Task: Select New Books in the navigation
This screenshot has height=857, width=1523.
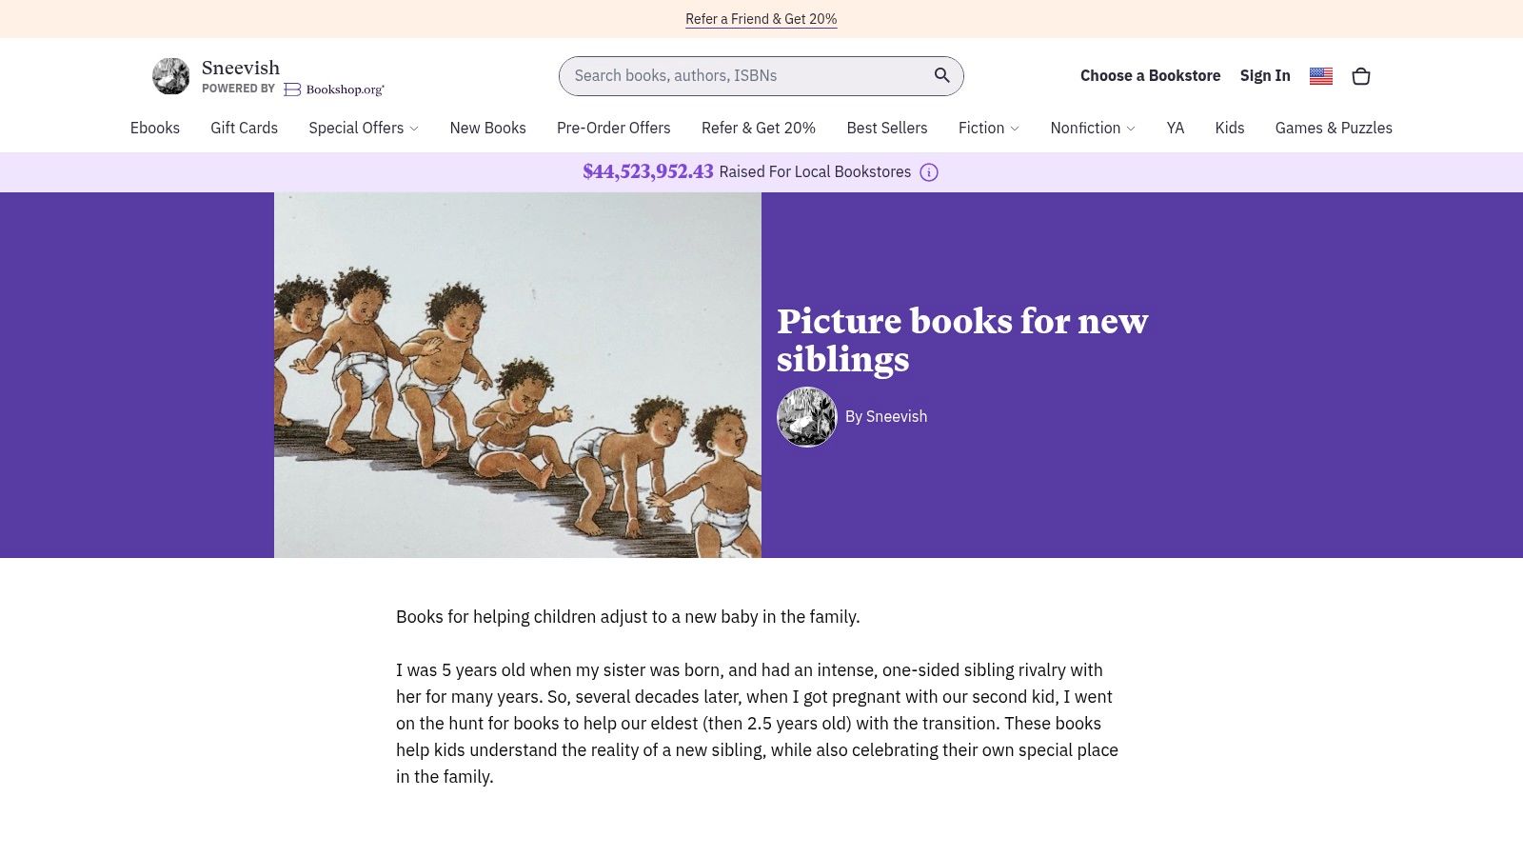Action: coord(487,128)
